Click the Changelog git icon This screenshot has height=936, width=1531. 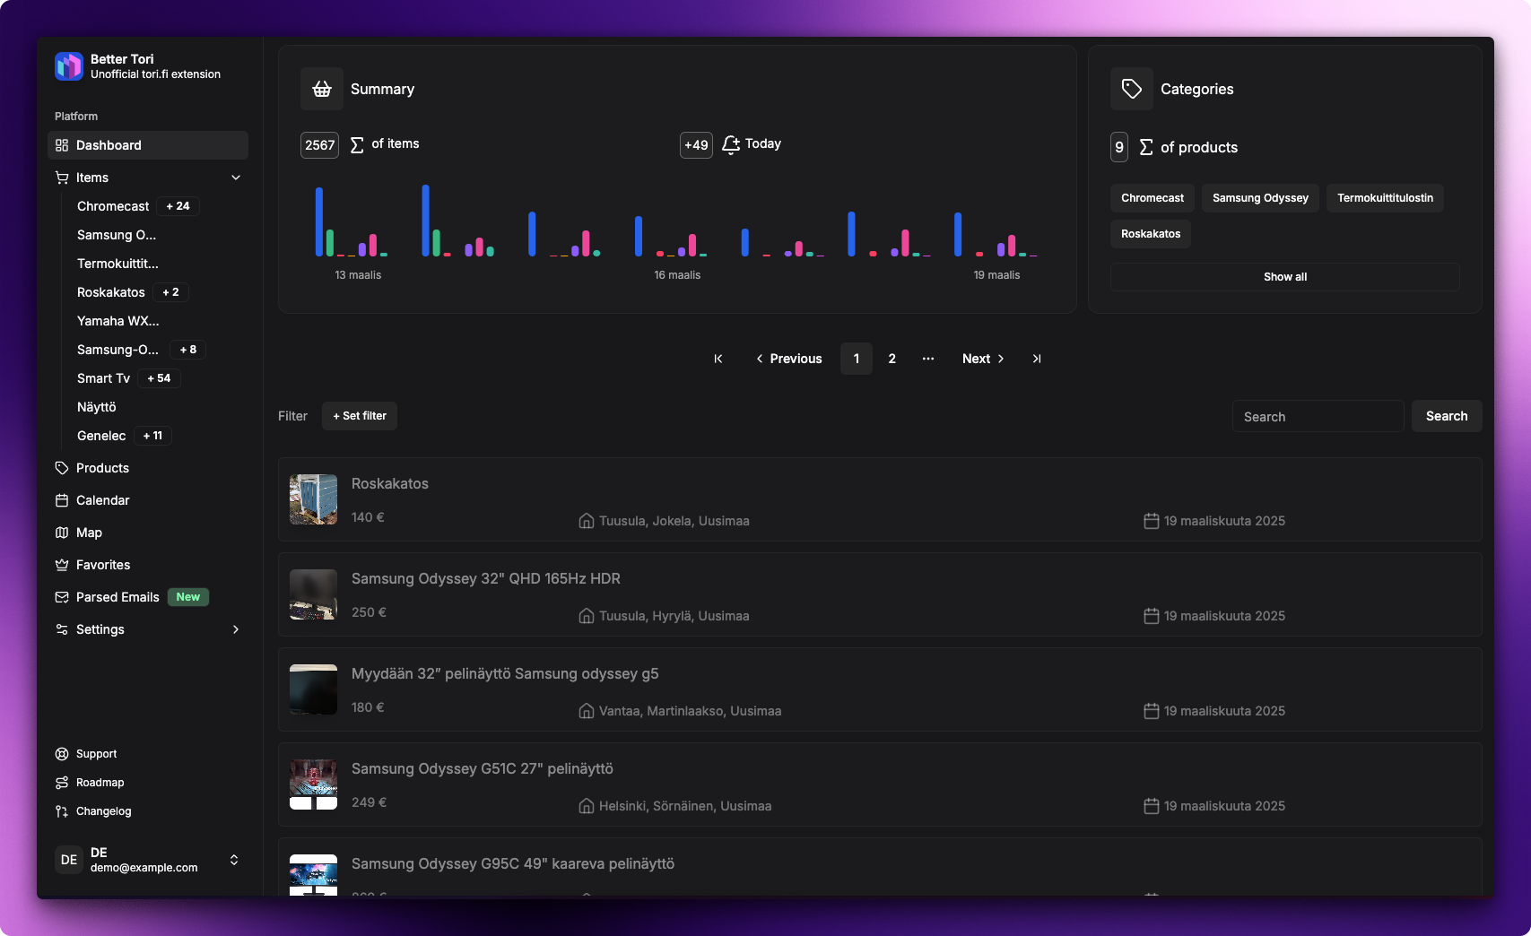point(62,811)
